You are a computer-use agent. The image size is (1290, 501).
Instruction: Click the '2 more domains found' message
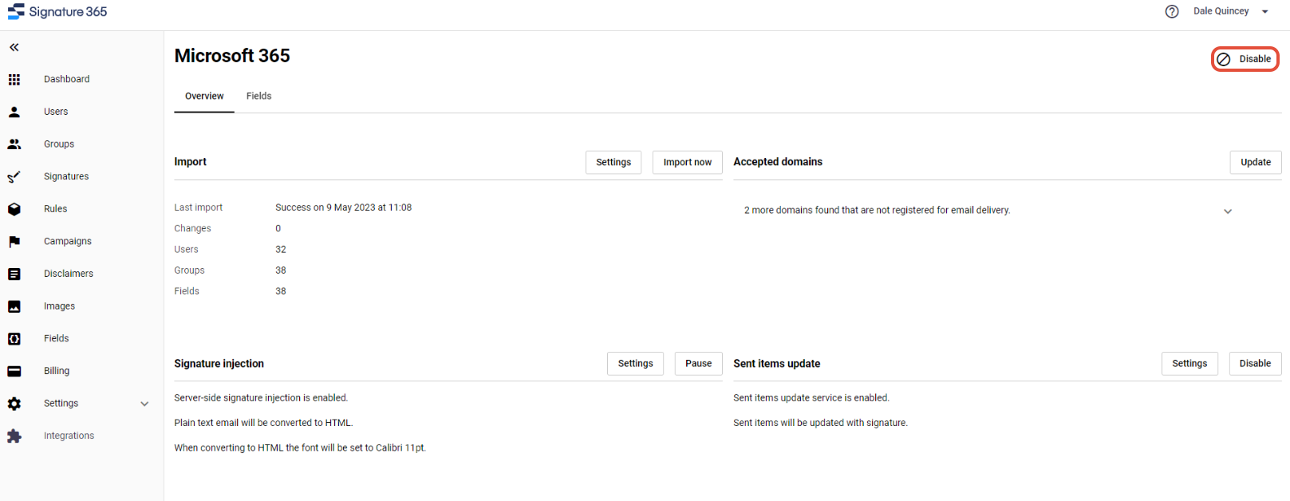point(877,211)
